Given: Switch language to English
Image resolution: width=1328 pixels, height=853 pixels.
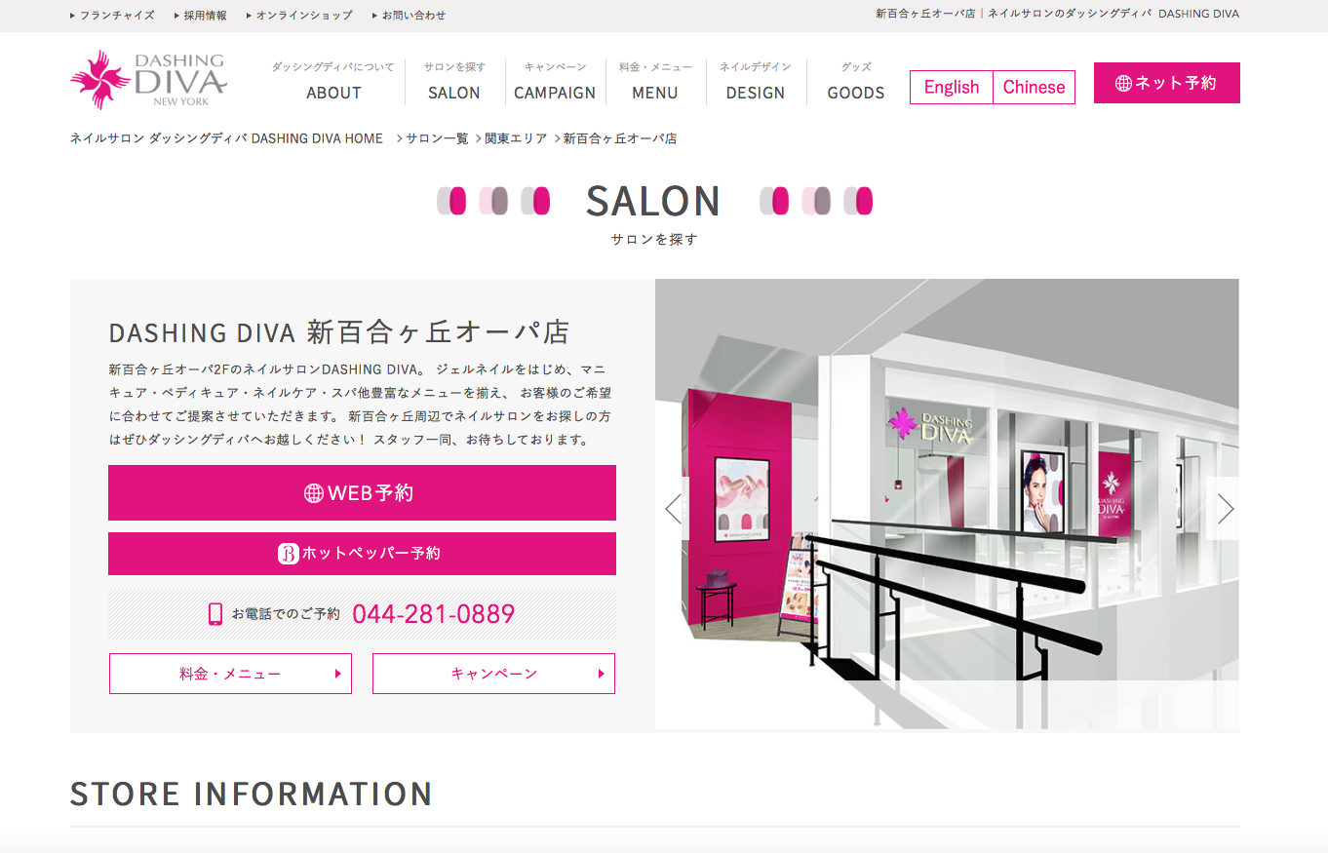Looking at the screenshot, I should (x=952, y=87).
